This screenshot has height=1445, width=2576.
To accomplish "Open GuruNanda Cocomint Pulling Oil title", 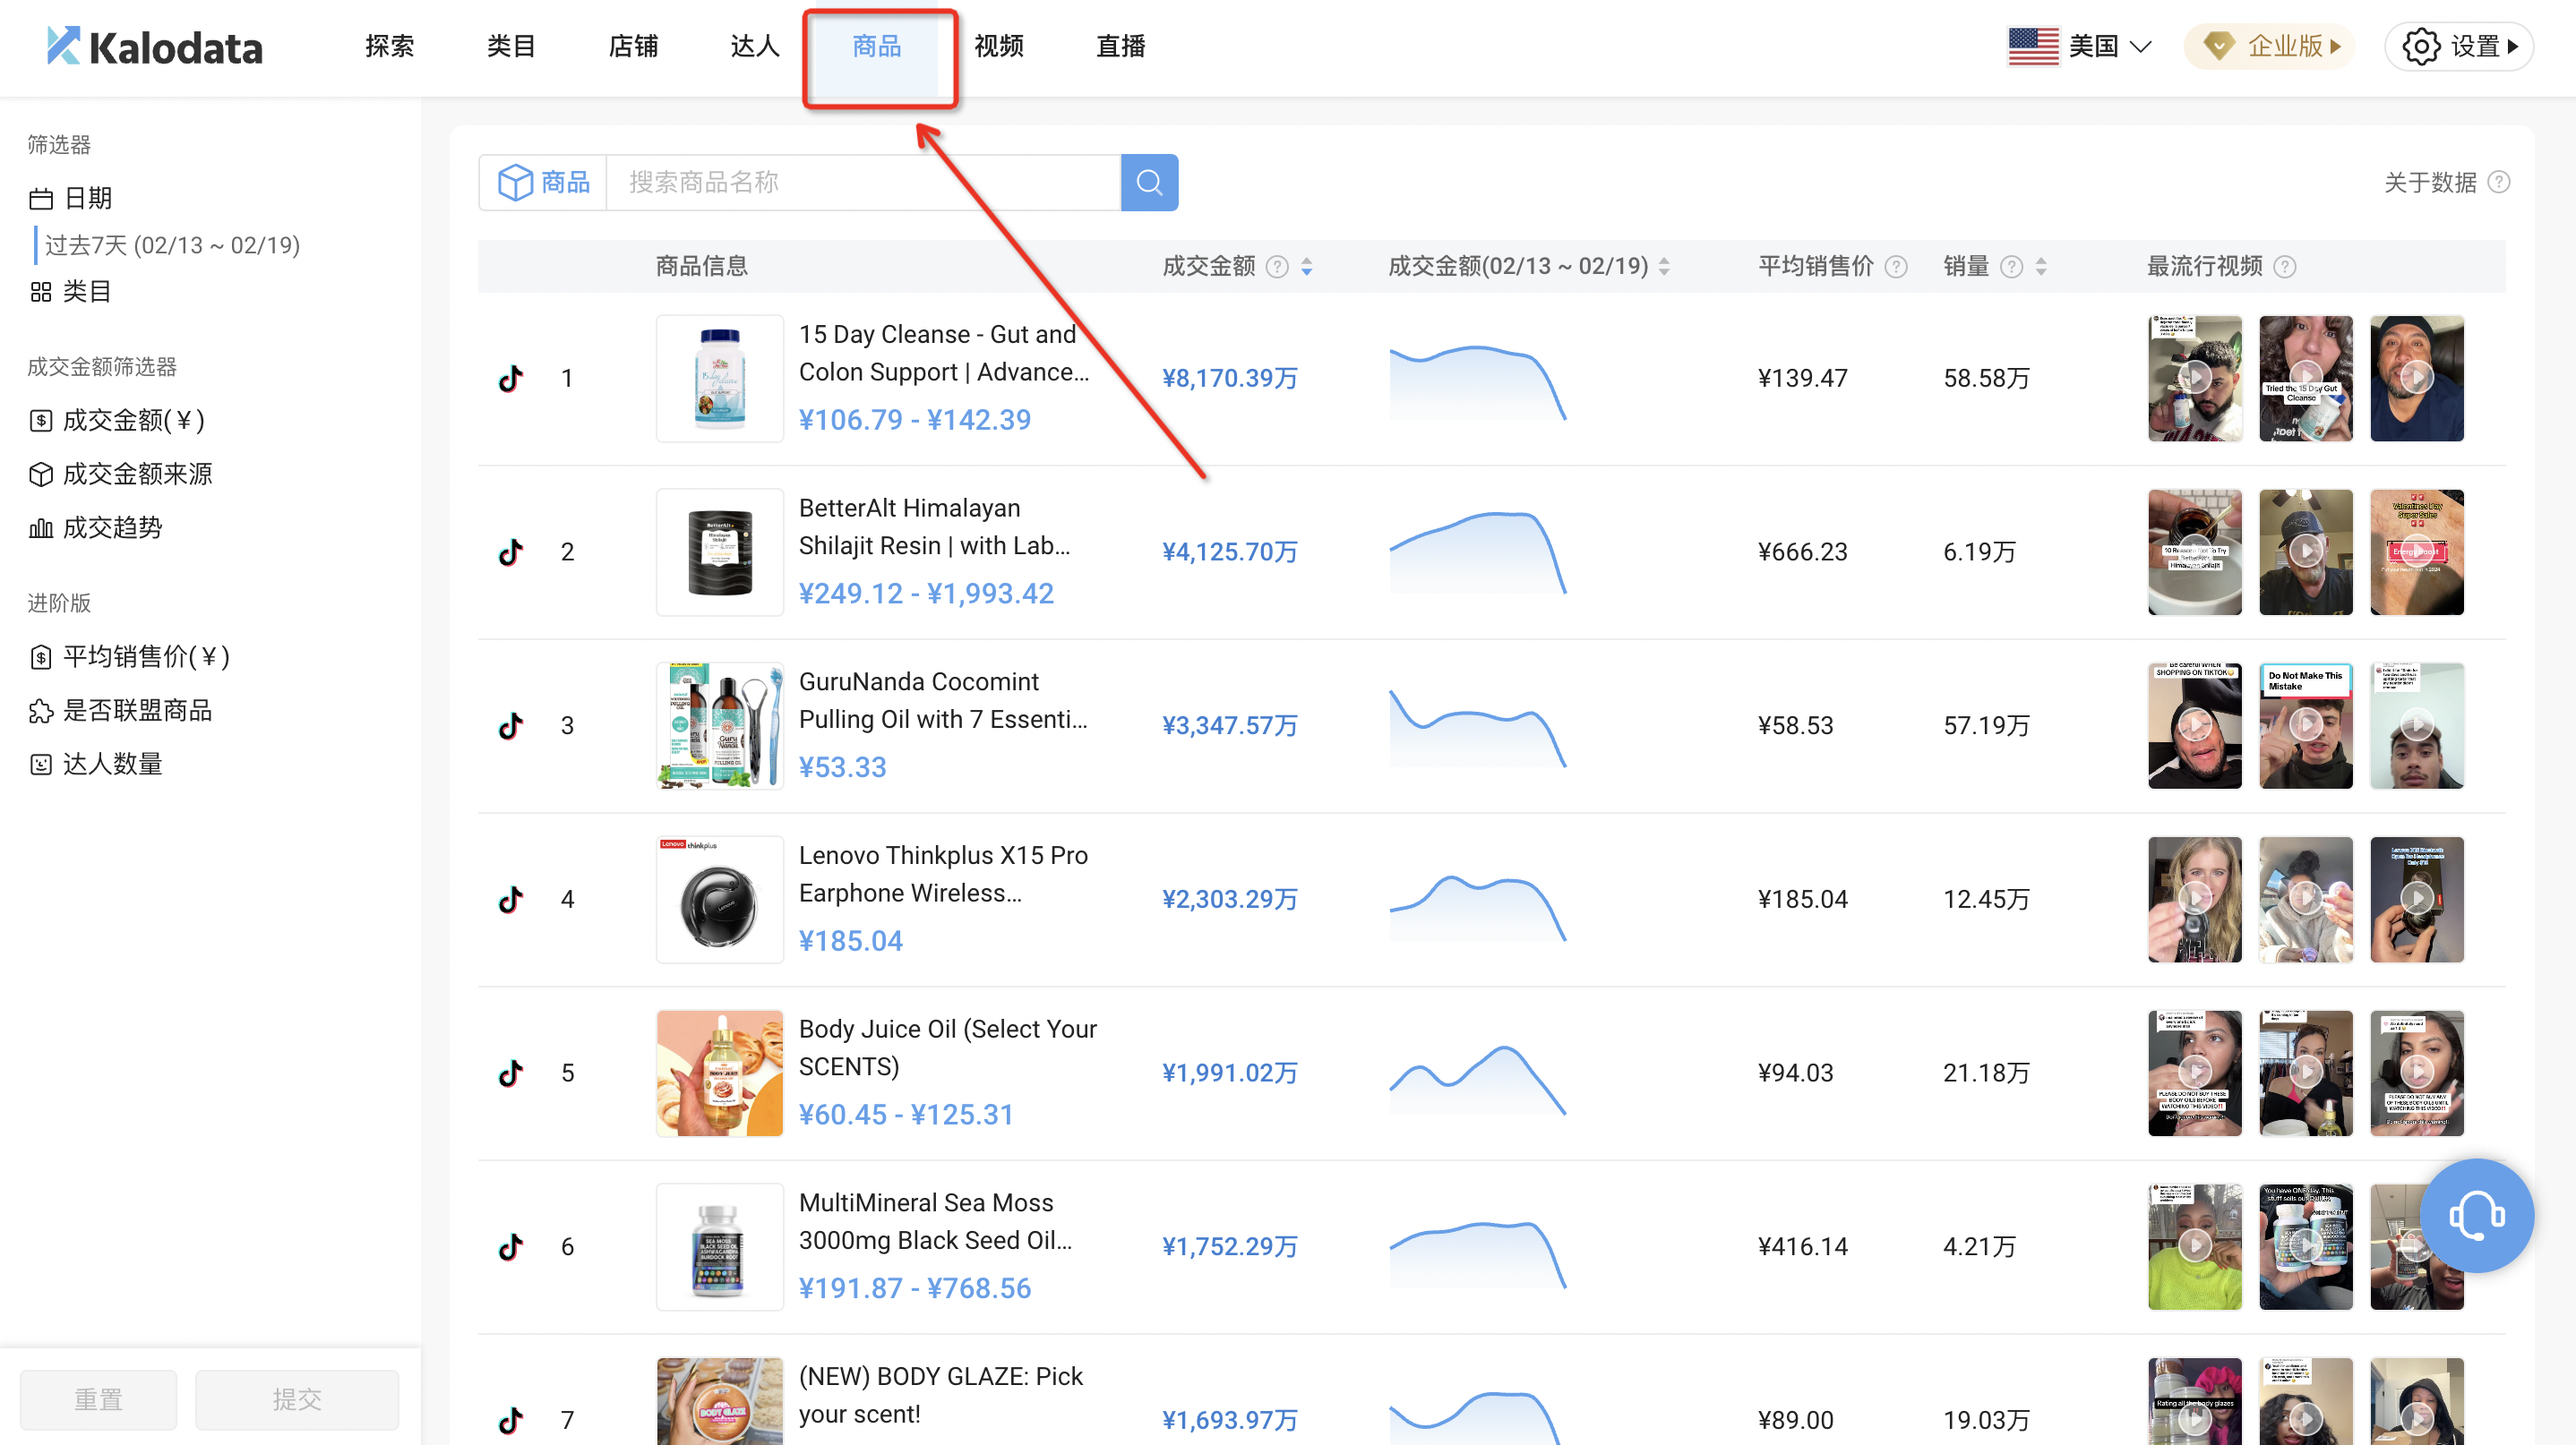I will 943,700.
